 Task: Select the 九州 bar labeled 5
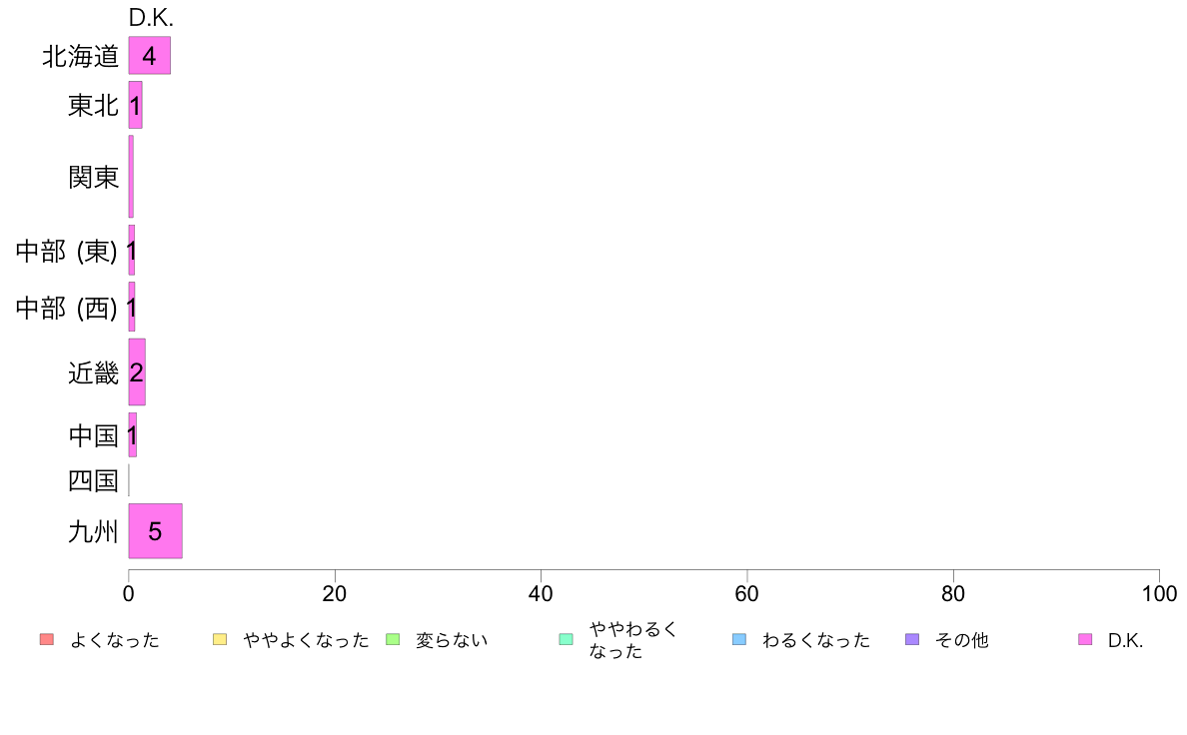(x=155, y=530)
